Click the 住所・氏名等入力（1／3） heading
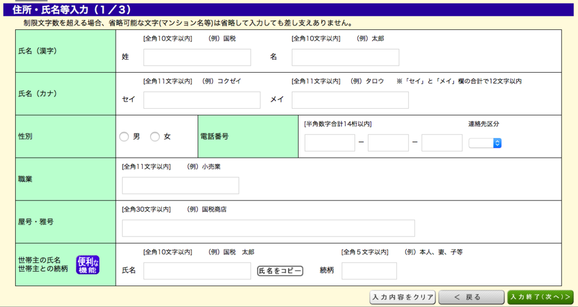Screen dimensions: 578x307 72,10
